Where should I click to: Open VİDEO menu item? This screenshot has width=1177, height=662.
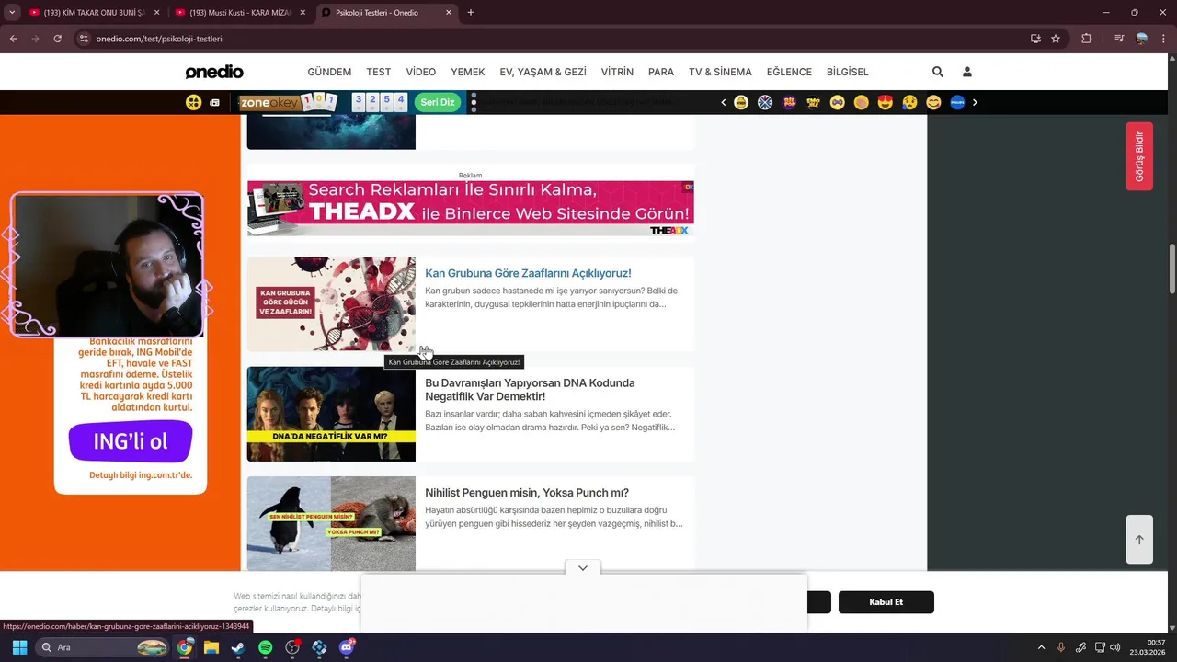point(421,72)
